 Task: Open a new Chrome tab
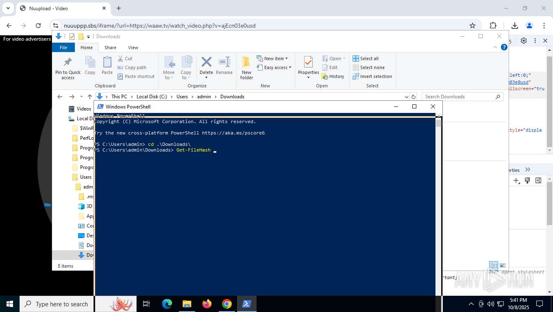(x=119, y=8)
